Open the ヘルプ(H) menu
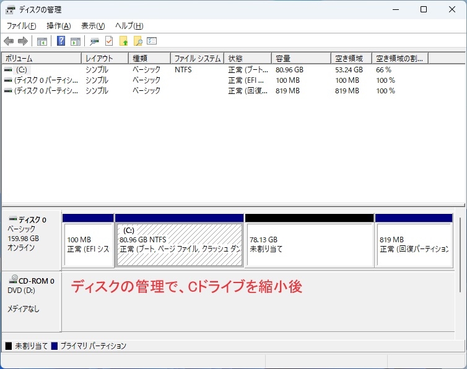 coord(129,26)
